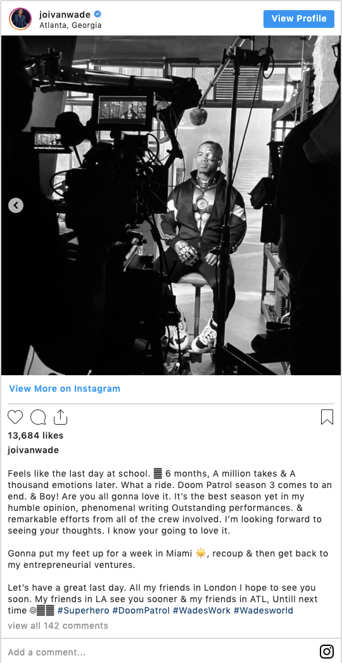This screenshot has height=663, width=342.
Task: Click the Instagram logo icon
Action: pos(327,652)
